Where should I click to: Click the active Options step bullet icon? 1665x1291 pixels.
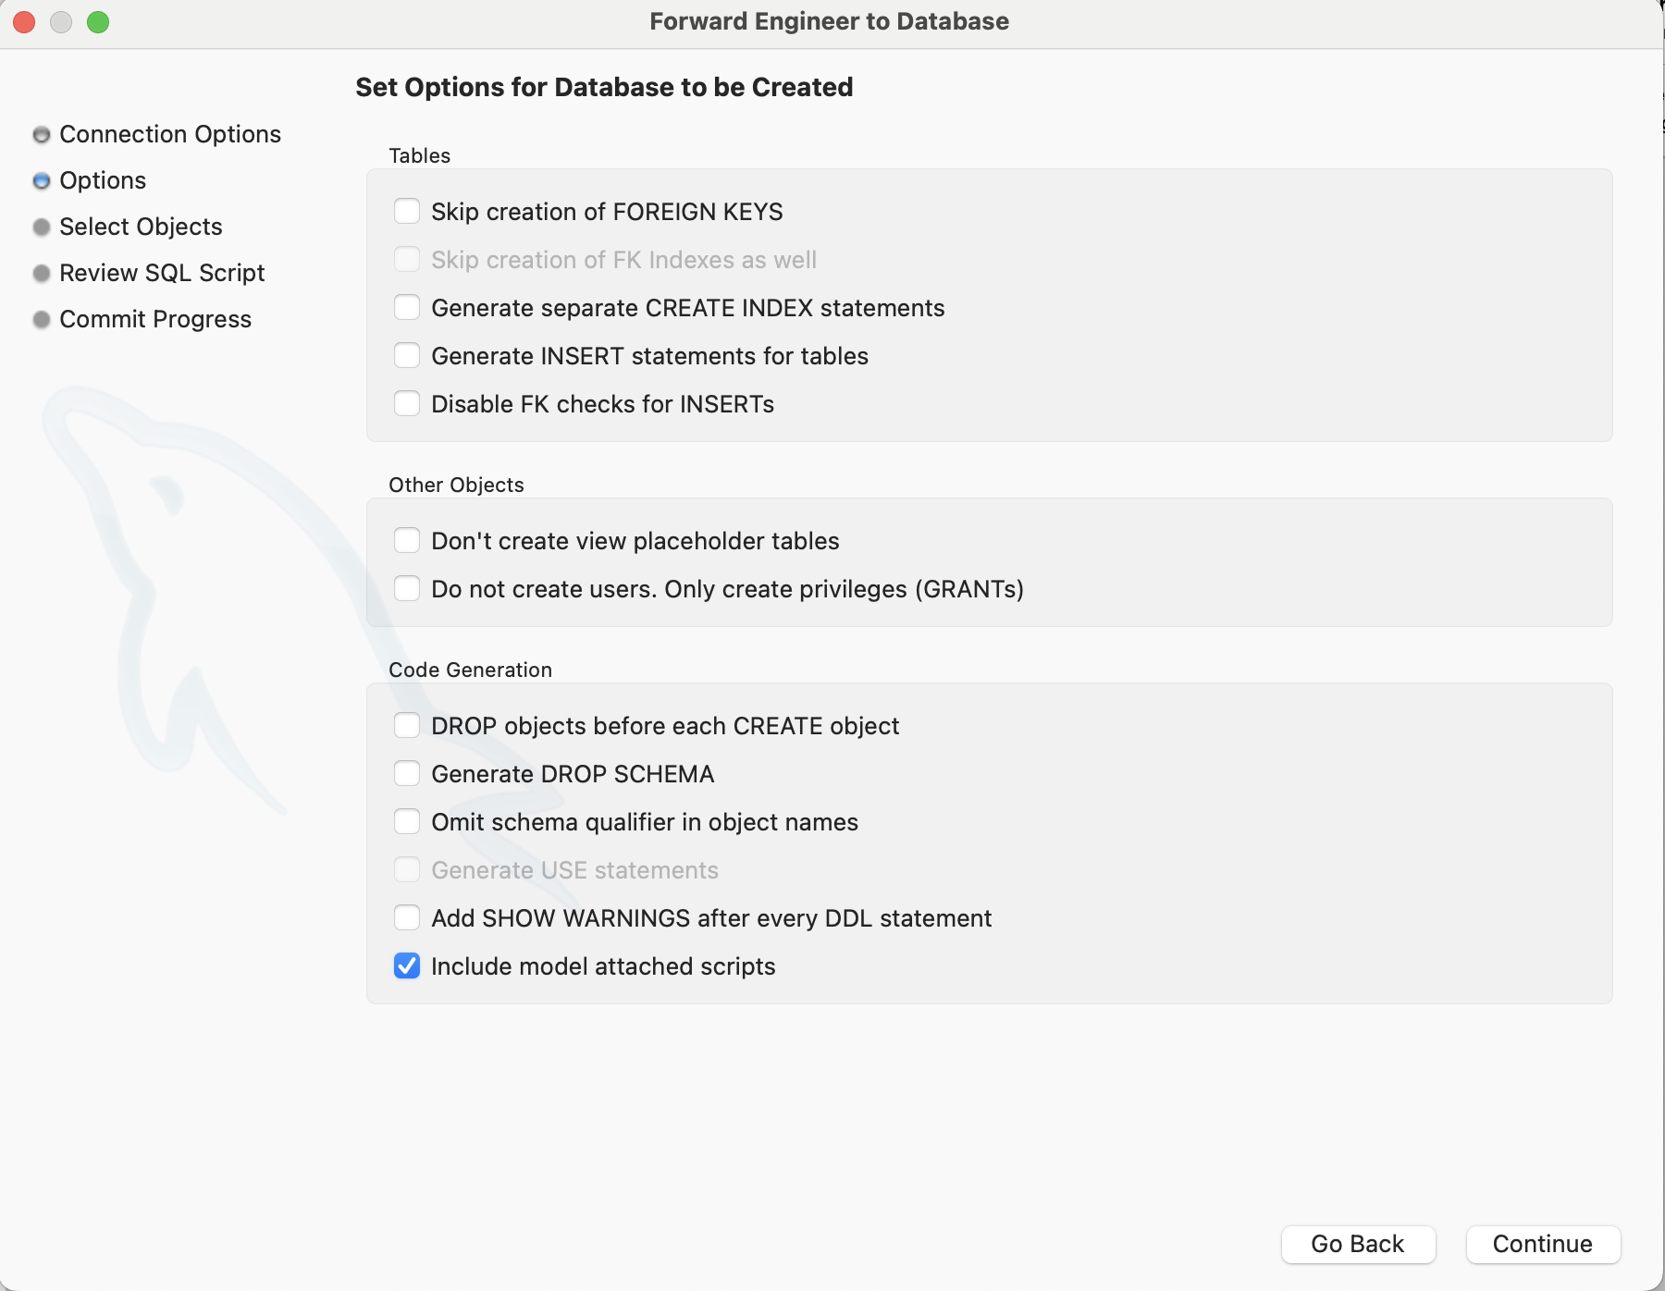[x=42, y=181]
